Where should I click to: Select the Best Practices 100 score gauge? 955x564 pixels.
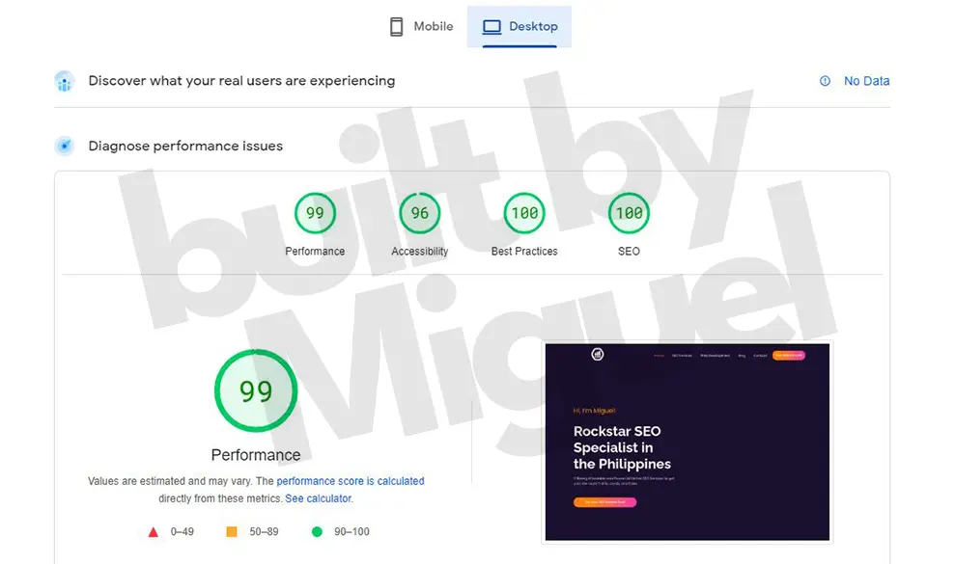coord(524,214)
